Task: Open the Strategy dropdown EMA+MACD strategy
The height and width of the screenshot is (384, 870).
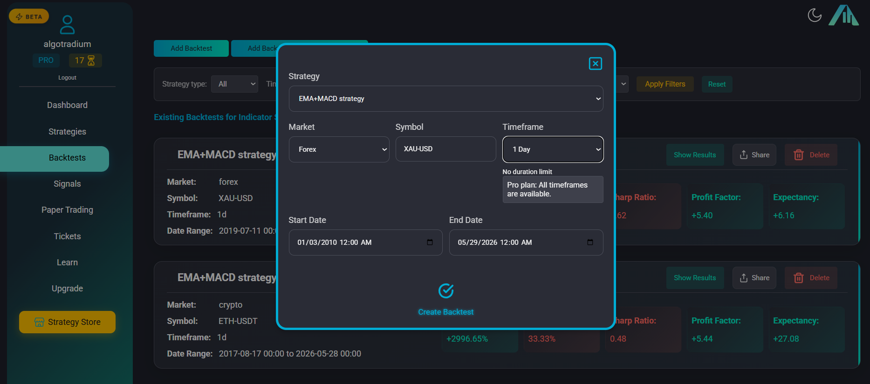Action: point(446,99)
